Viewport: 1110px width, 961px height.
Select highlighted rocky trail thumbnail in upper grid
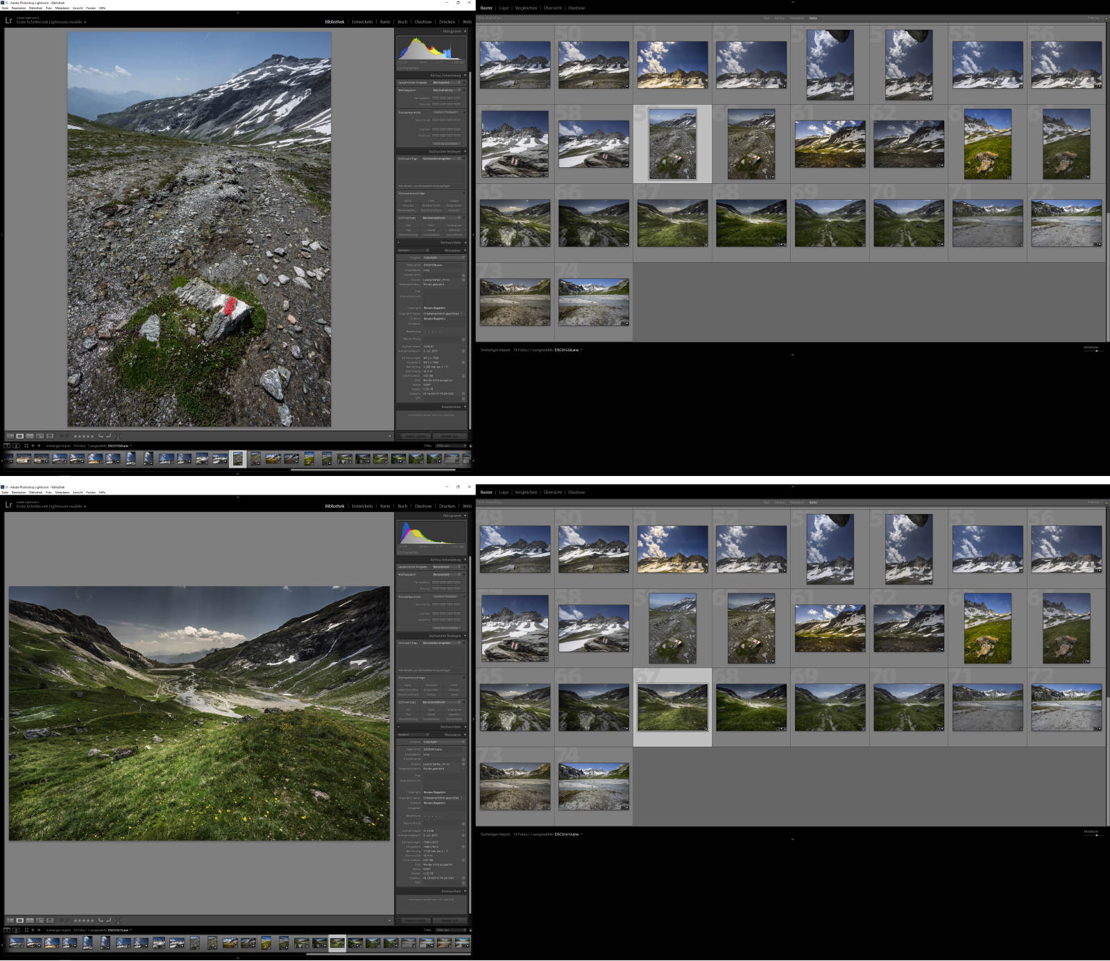pos(672,144)
